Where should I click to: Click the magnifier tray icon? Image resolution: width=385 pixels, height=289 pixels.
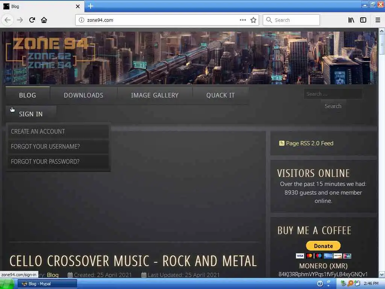[350, 283]
